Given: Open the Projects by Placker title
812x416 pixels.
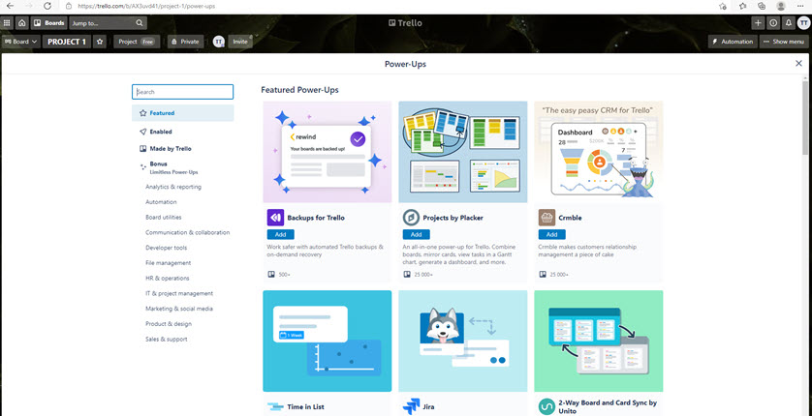Looking at the screenshot, I should tap(453, 218).
